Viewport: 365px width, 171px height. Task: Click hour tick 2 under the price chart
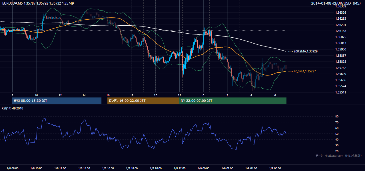227,95
